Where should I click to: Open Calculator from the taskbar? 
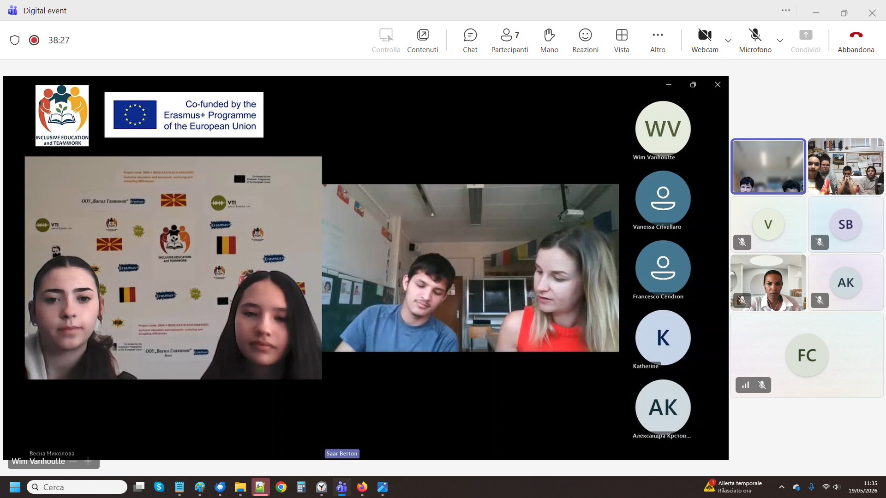coord(301,487)
